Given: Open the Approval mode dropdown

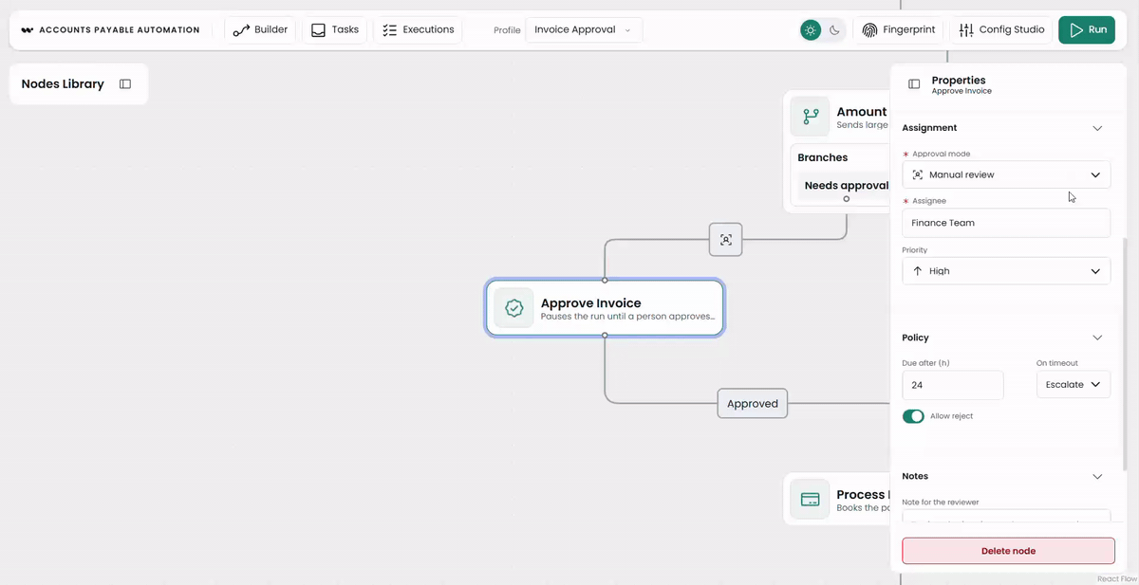Looking at the screenshot, I should pyautogui.click(x=1006, y=174).
